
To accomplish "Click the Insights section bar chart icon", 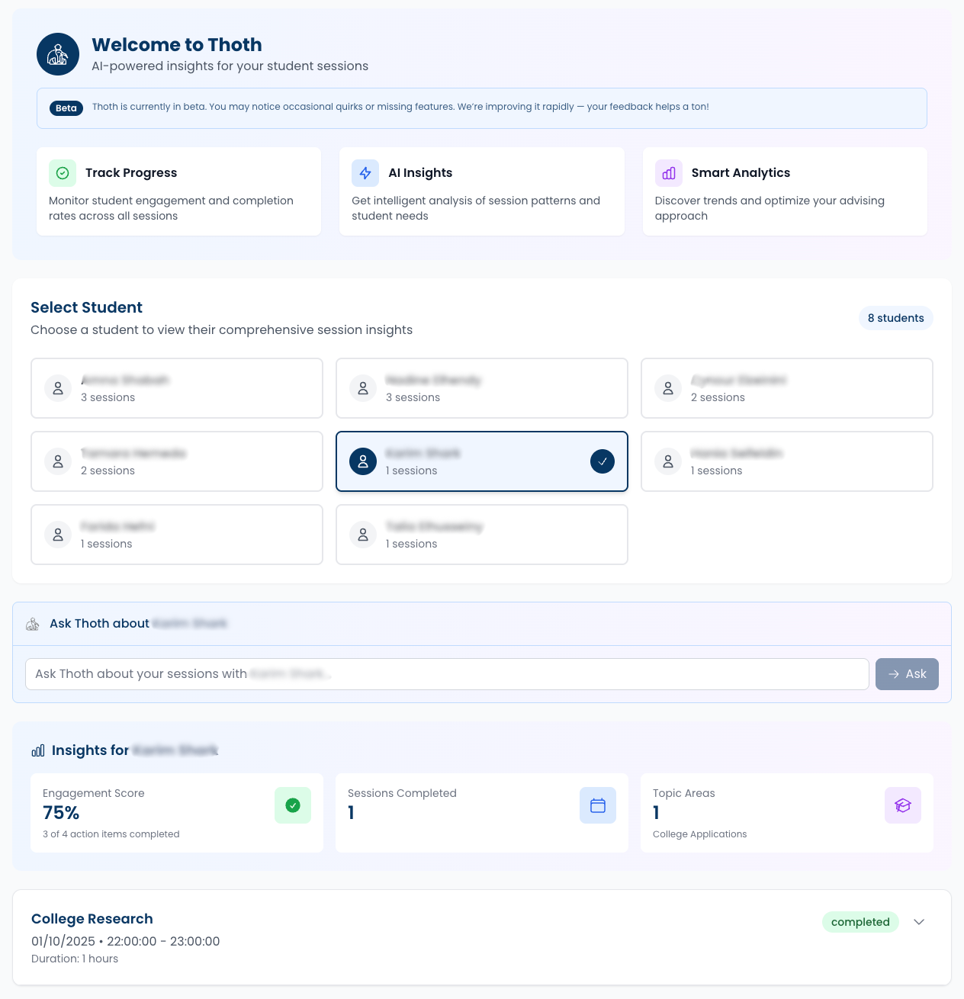I will [x=38, y=750].
